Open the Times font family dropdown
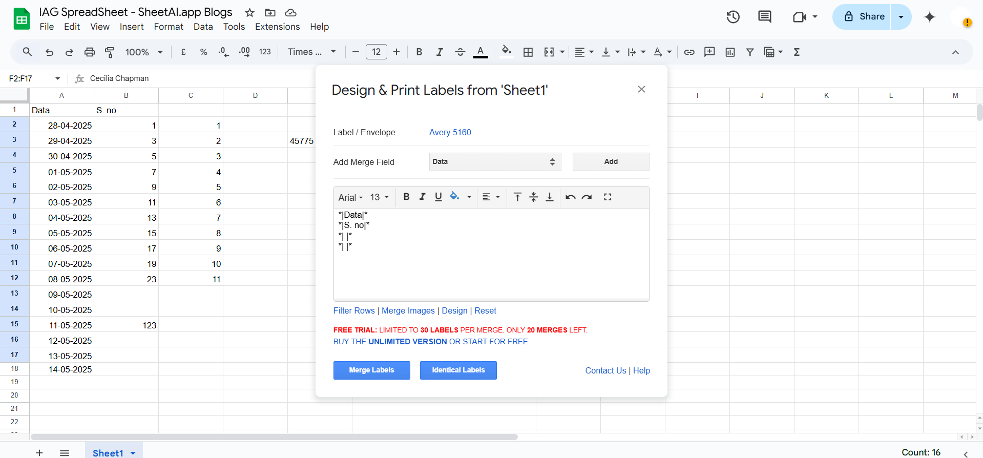 click(311, 52)
